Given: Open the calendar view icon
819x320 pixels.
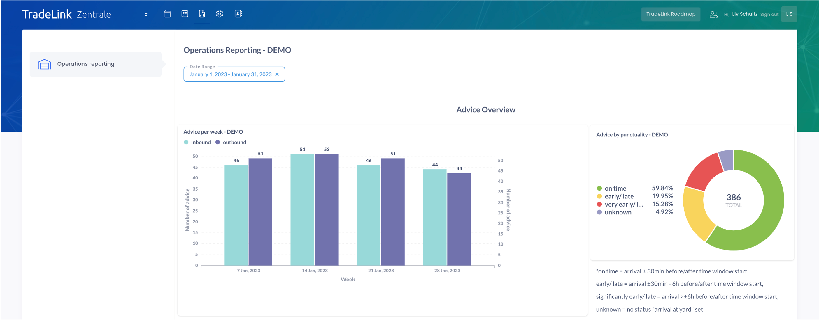Looking at the screenshot, I should tap(167, 14).
